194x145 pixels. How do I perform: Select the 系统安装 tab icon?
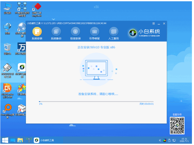point(37,32)
